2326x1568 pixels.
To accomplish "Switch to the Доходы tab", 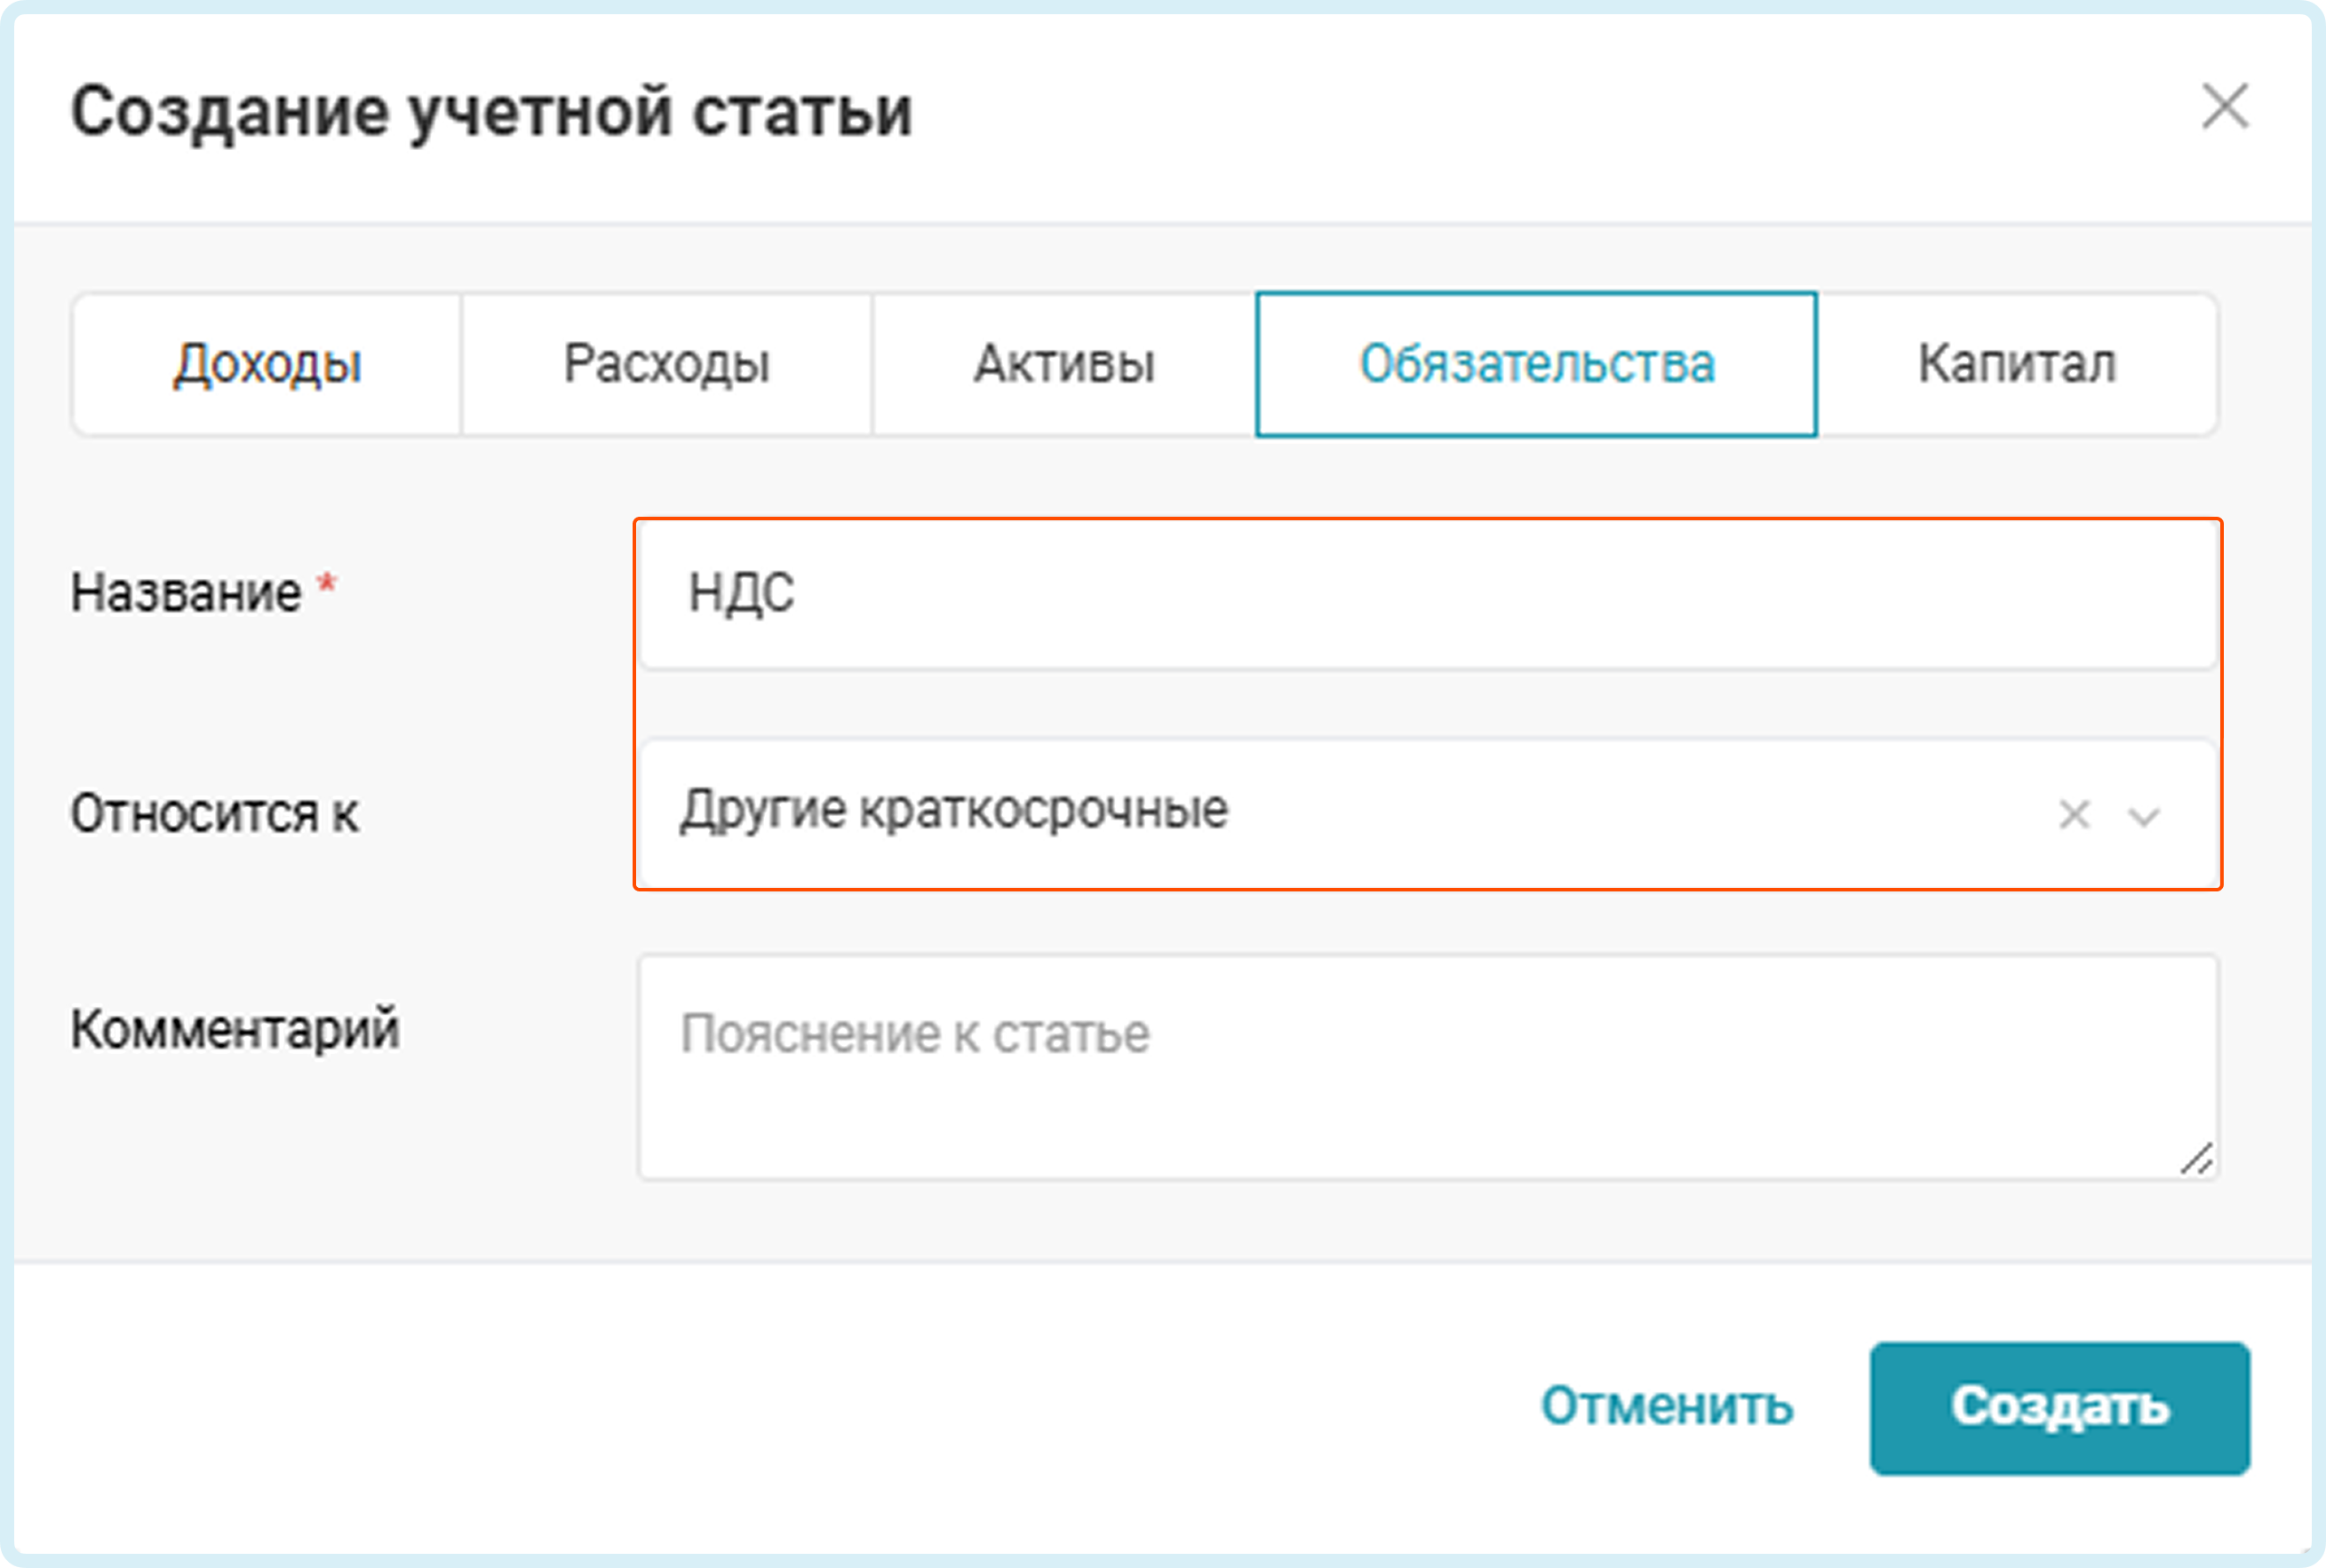I will pyautogui.click(x=267, y=364).
